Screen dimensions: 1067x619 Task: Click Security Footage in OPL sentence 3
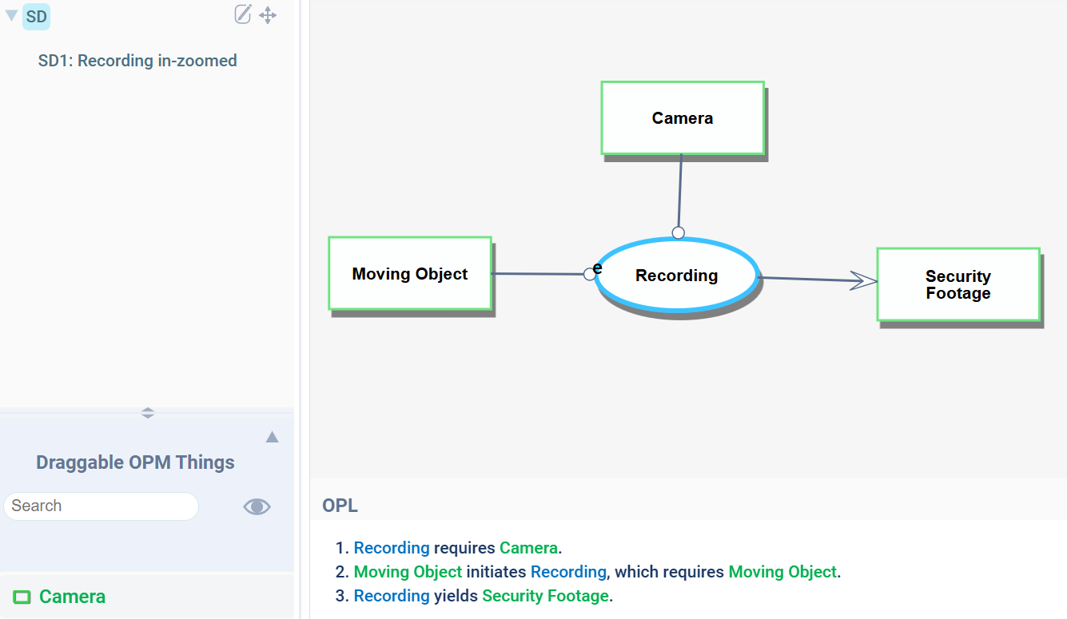[545, 596]
